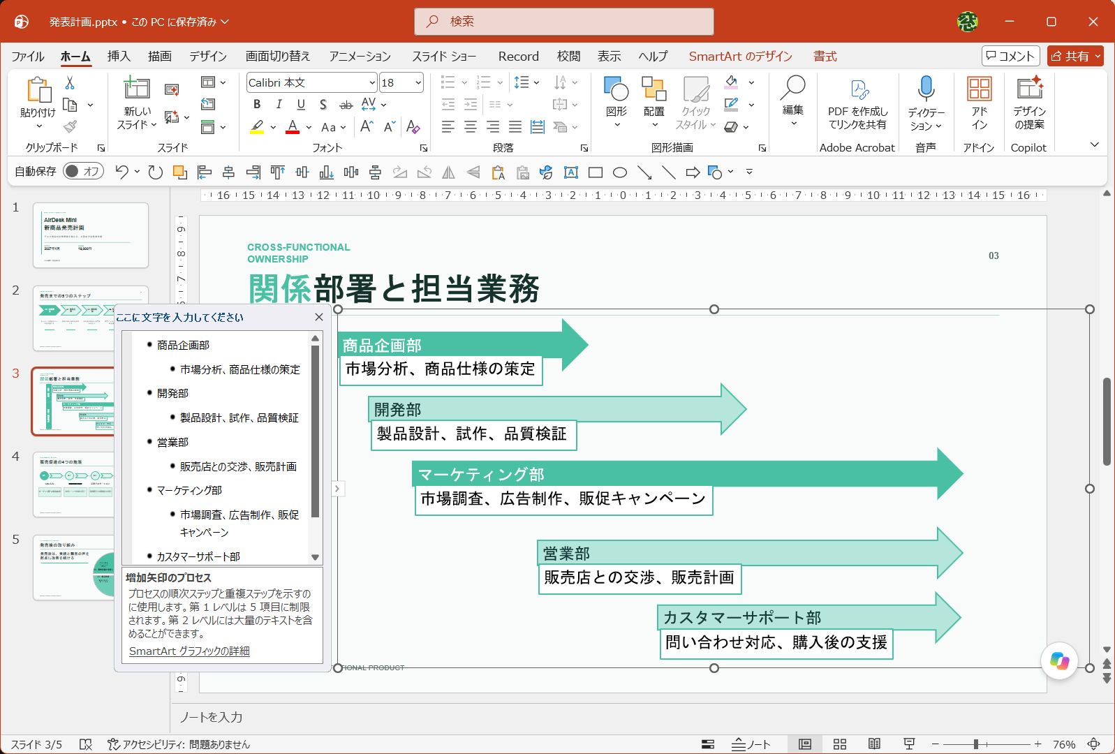Click the strikethrough abc icon
This screenshot has width=1115, height=754.
coord(346,105)
